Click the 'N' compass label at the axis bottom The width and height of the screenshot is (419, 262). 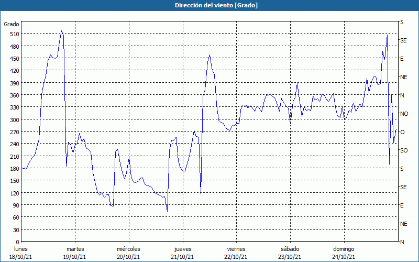[402, 242]
